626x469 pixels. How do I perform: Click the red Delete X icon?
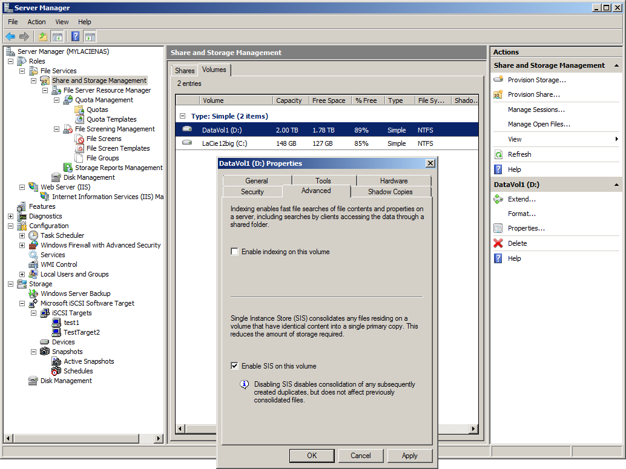tap(498, 243)
